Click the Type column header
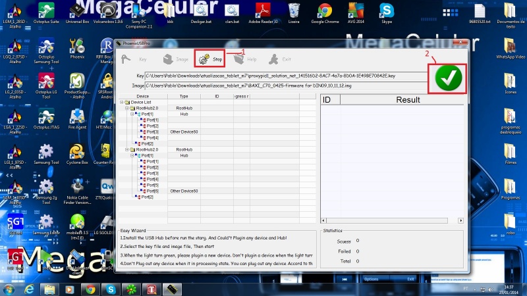The width and height of the screenshot is (527, 296). click(x=184, y=96)
